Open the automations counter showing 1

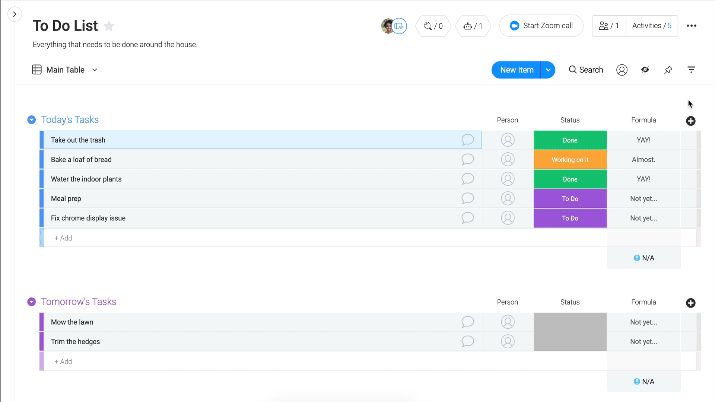[x=473, y=26]
